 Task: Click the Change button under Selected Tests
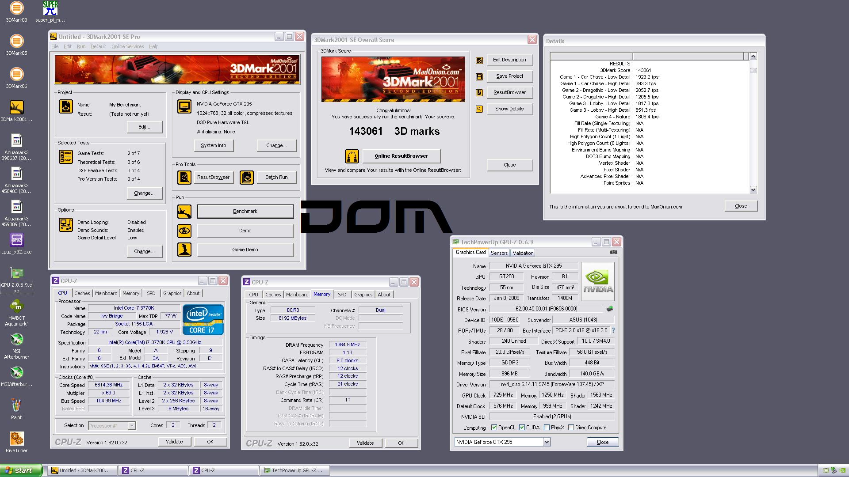click(144, 193)
